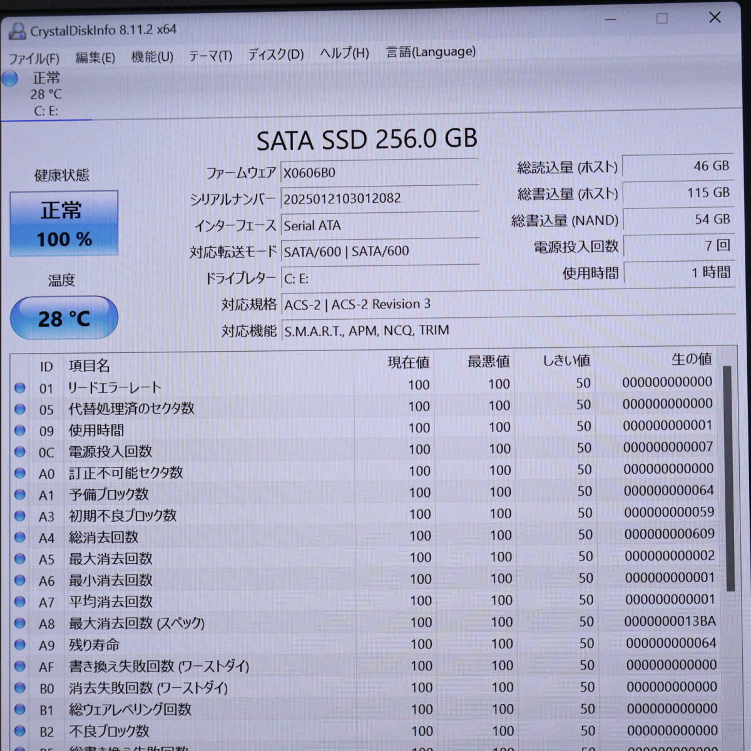Select the disk health status circle for drive C: E:
The height and width of the screenshot is (751, 751).
click(x=9, y=79)
